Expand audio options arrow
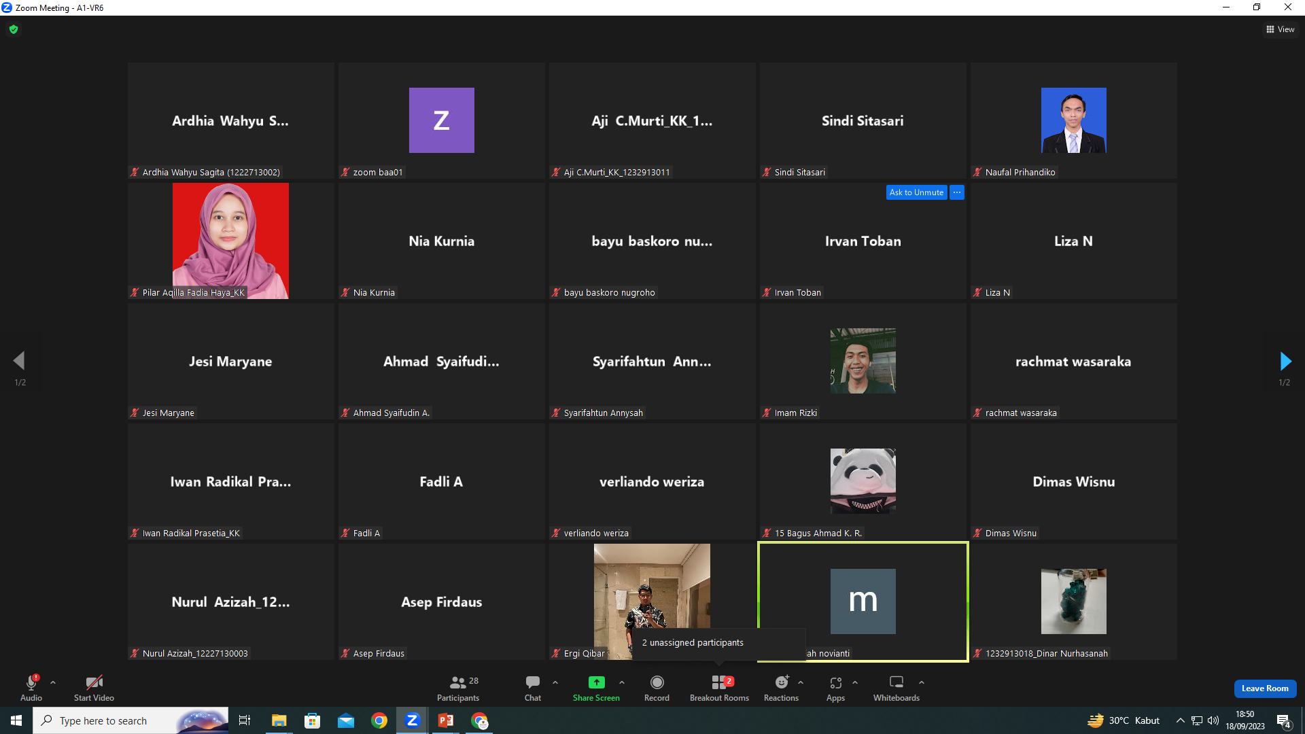Viewport: 1305px width, 734px height. coord(53,682)
